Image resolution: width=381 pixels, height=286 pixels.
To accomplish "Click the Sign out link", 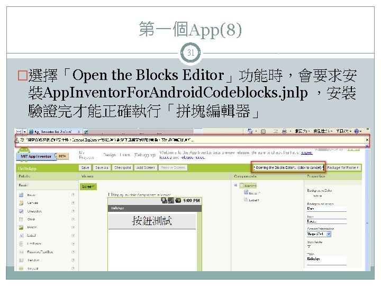I will pyautogui.click(x=353, y=149).
